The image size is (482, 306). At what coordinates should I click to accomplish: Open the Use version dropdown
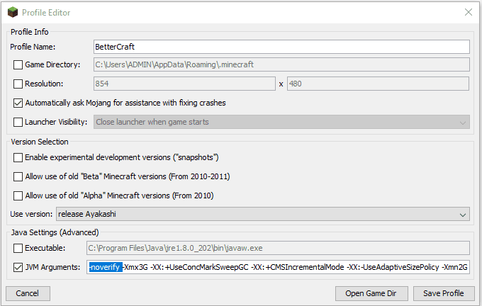pyautogui.click(x=263, y=214)
